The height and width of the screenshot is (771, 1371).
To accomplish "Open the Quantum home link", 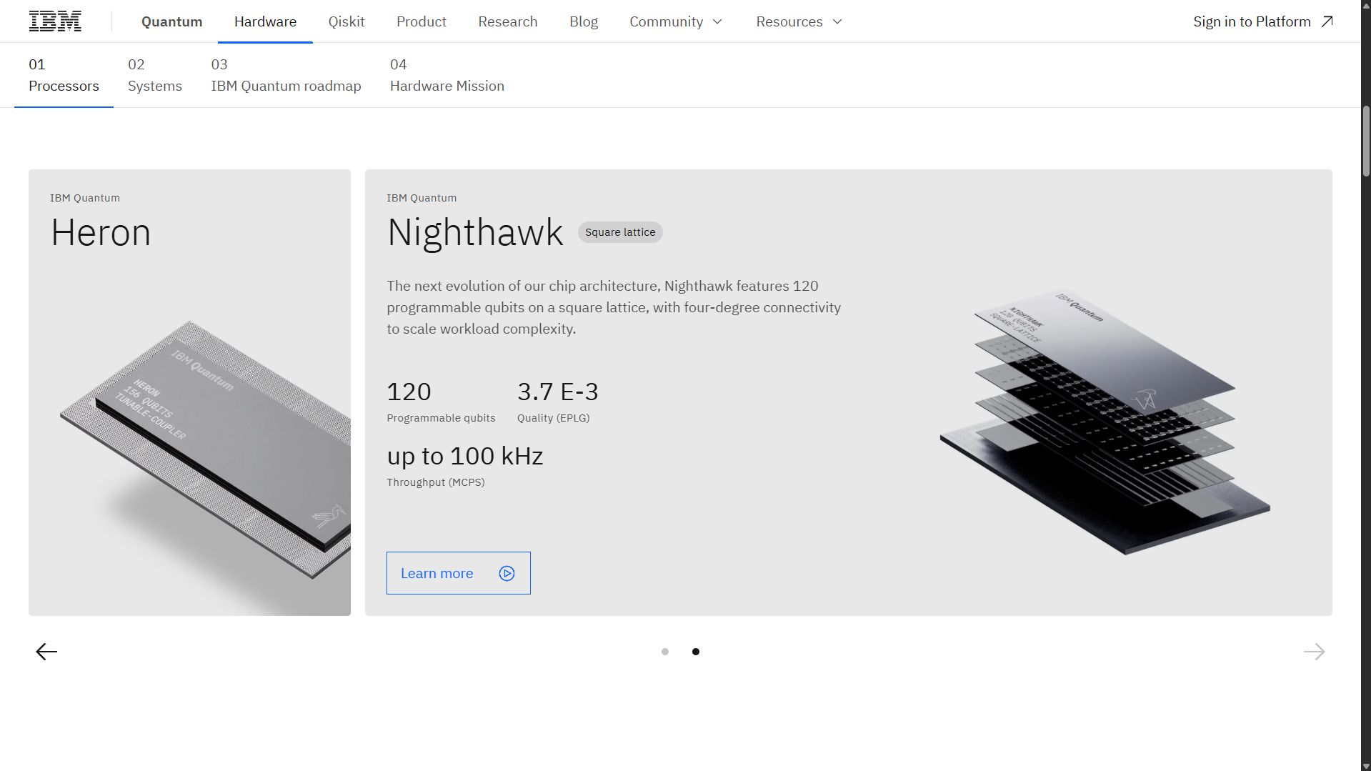I will (x=171, y=21).
